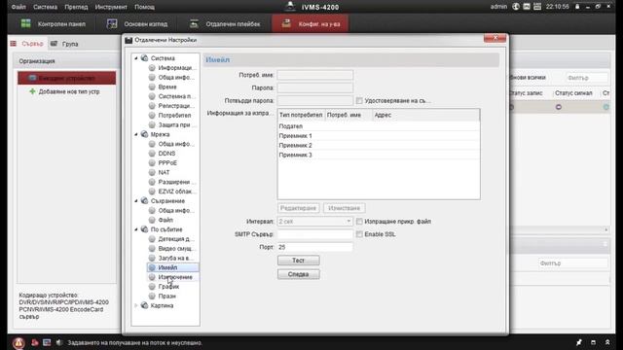623x350 pixels.
Task: Open PPPoE network settings
Action: click(167, 163)
